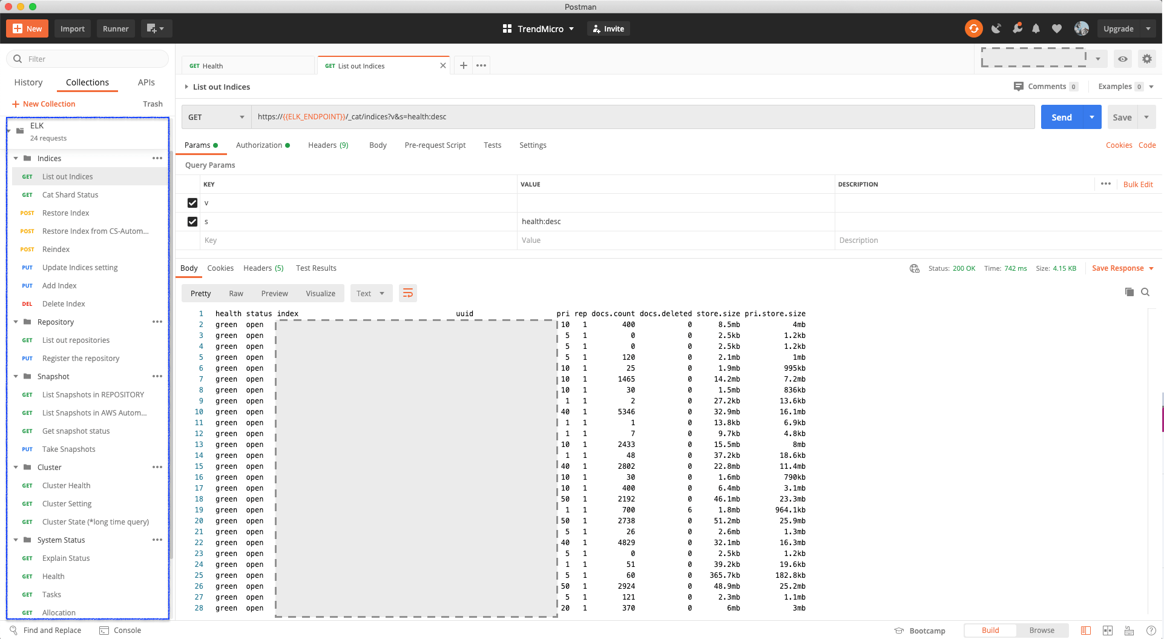Open the HTTP method GET dropdown
The width and height of the screenshot is (1164, 639).
(216, 117)
